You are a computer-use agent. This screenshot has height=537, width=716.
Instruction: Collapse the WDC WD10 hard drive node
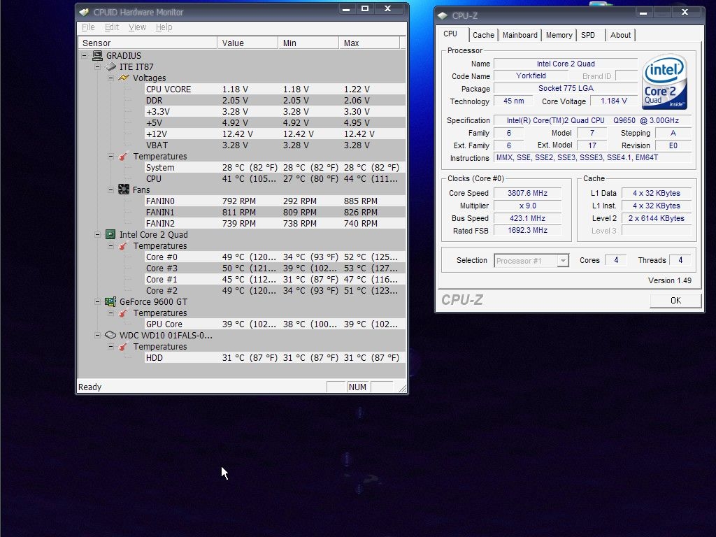[x=98, y=335]
